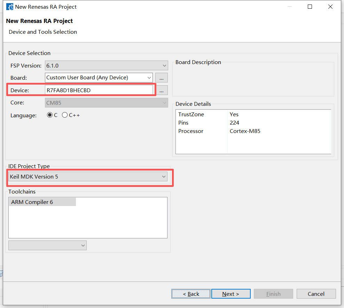Close the New Renesas RA Project dialog
This screenshot has width=344, height=308.
(x=330, y=7)
